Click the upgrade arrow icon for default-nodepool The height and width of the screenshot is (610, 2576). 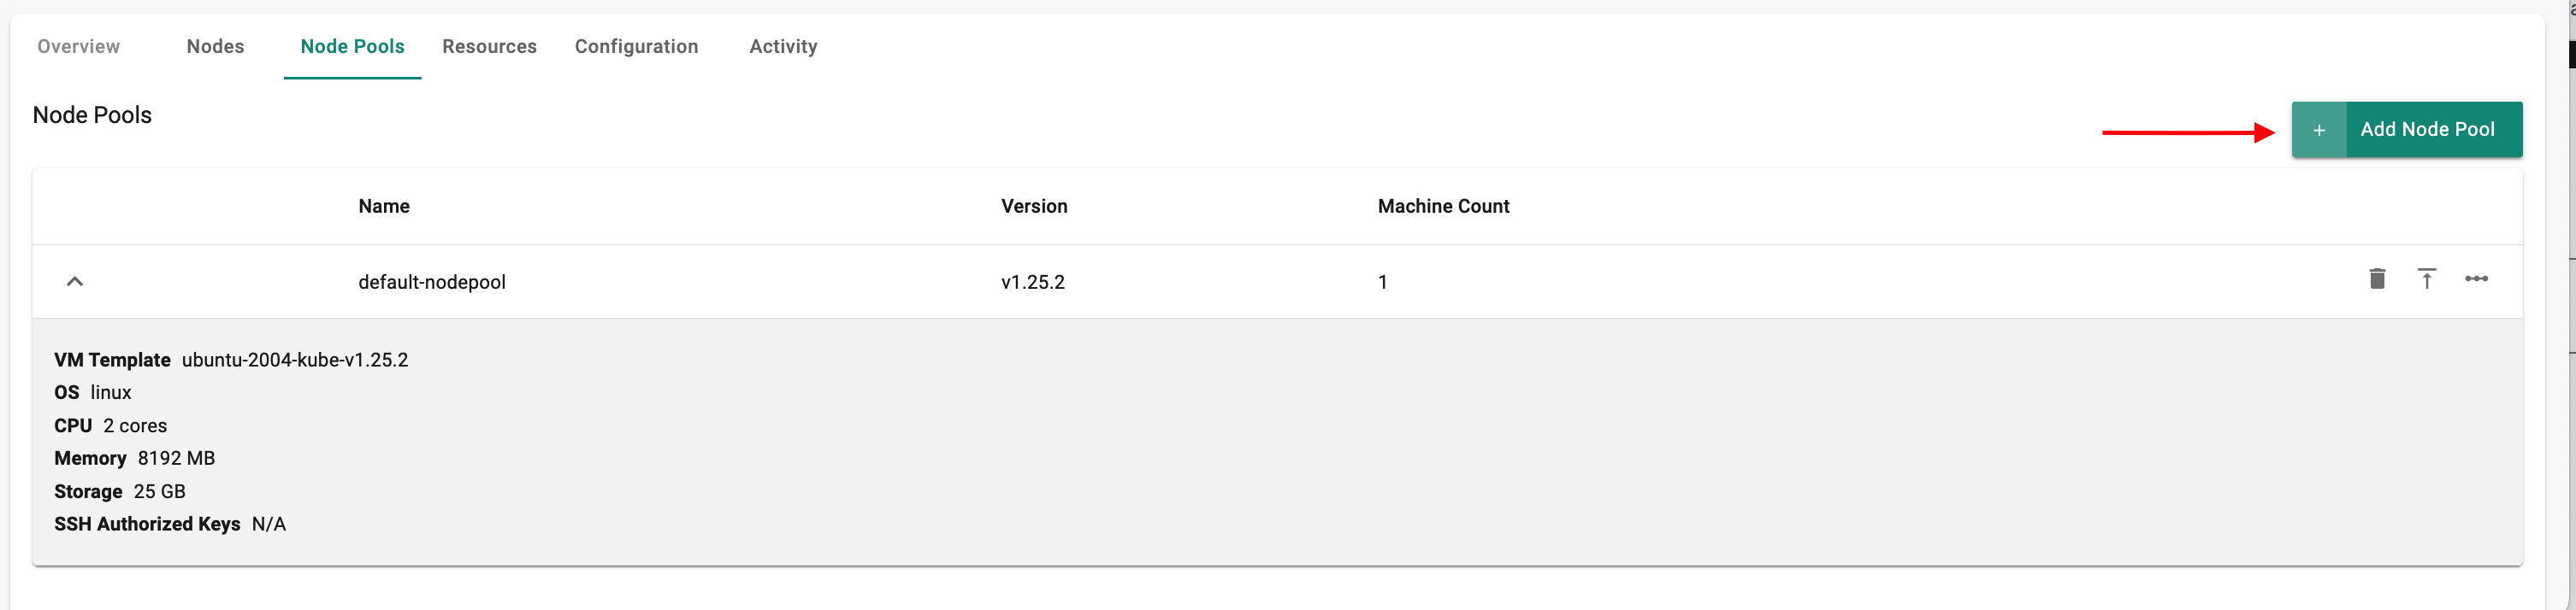point(2426,279)
